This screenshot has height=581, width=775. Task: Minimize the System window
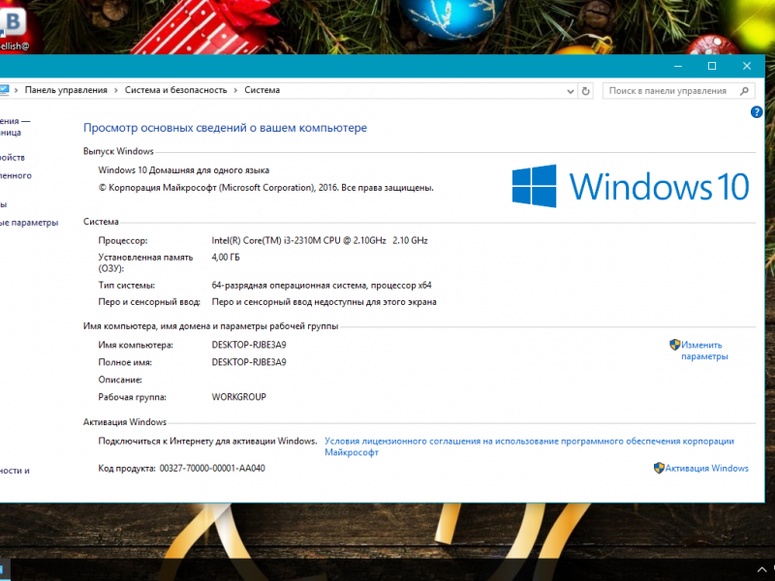coord(678,66)
